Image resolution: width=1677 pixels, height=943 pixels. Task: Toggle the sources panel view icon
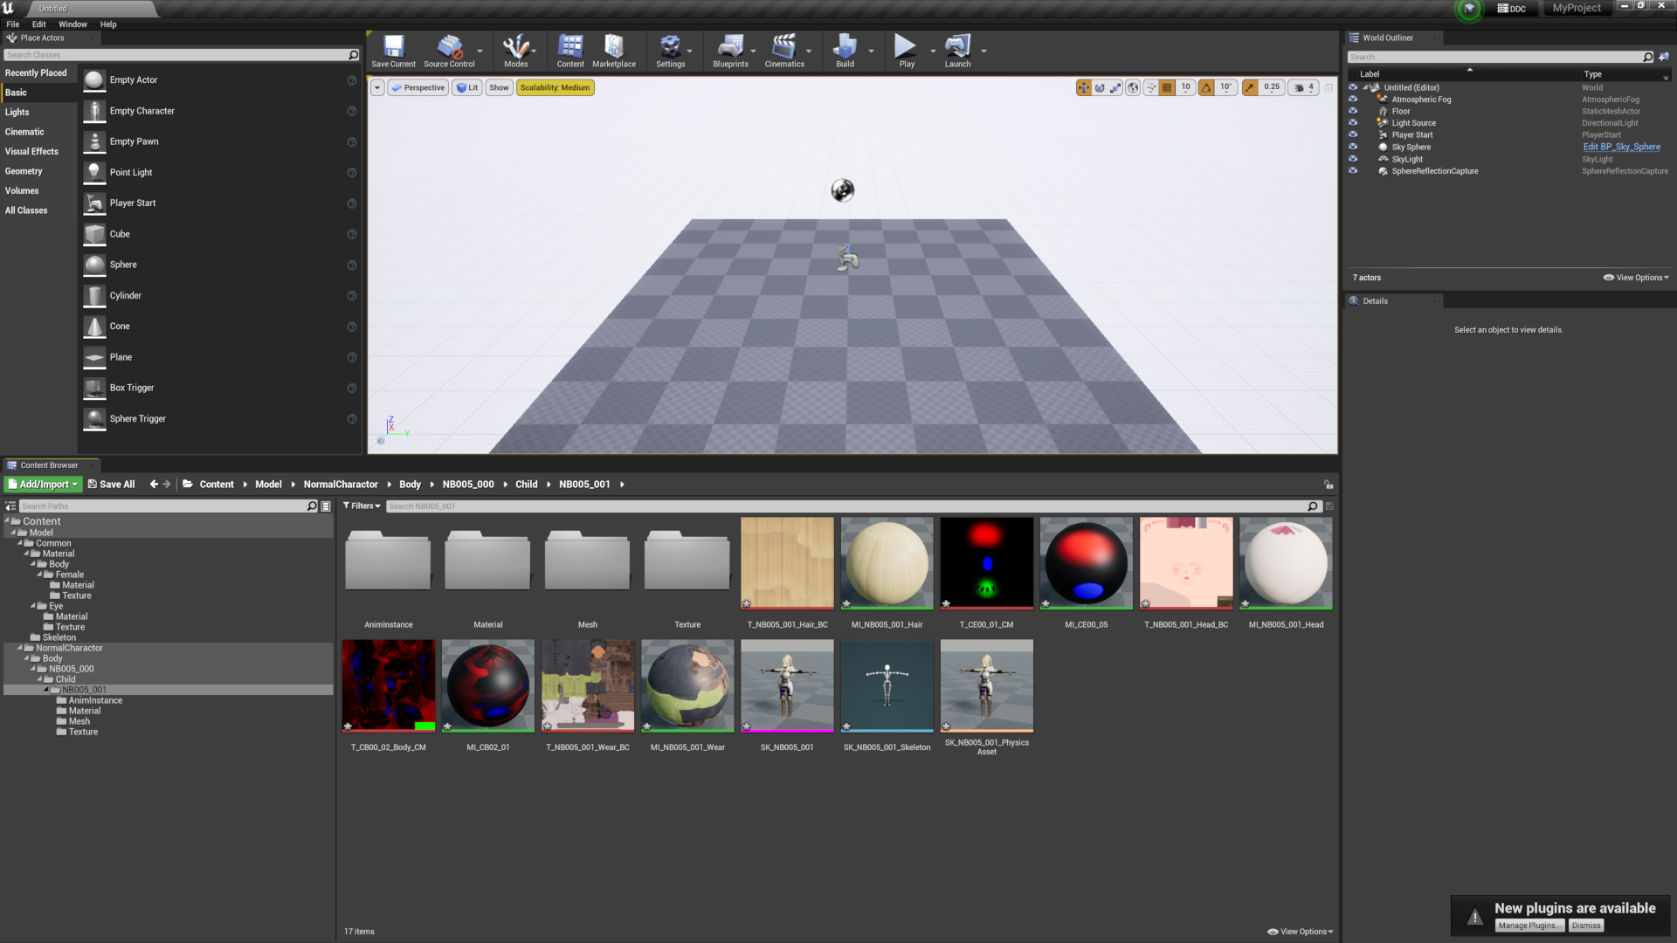tap(10, 506)
